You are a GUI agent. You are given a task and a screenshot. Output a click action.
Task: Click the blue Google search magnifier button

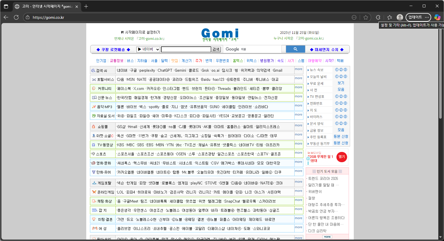[x=295, y=49]
